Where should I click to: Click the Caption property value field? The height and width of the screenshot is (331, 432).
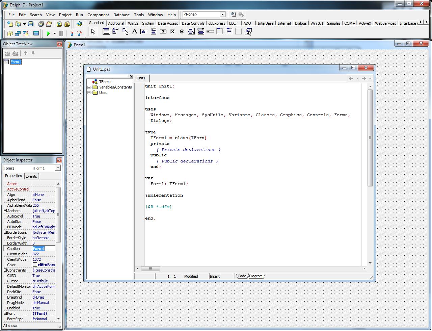[44, 249]
